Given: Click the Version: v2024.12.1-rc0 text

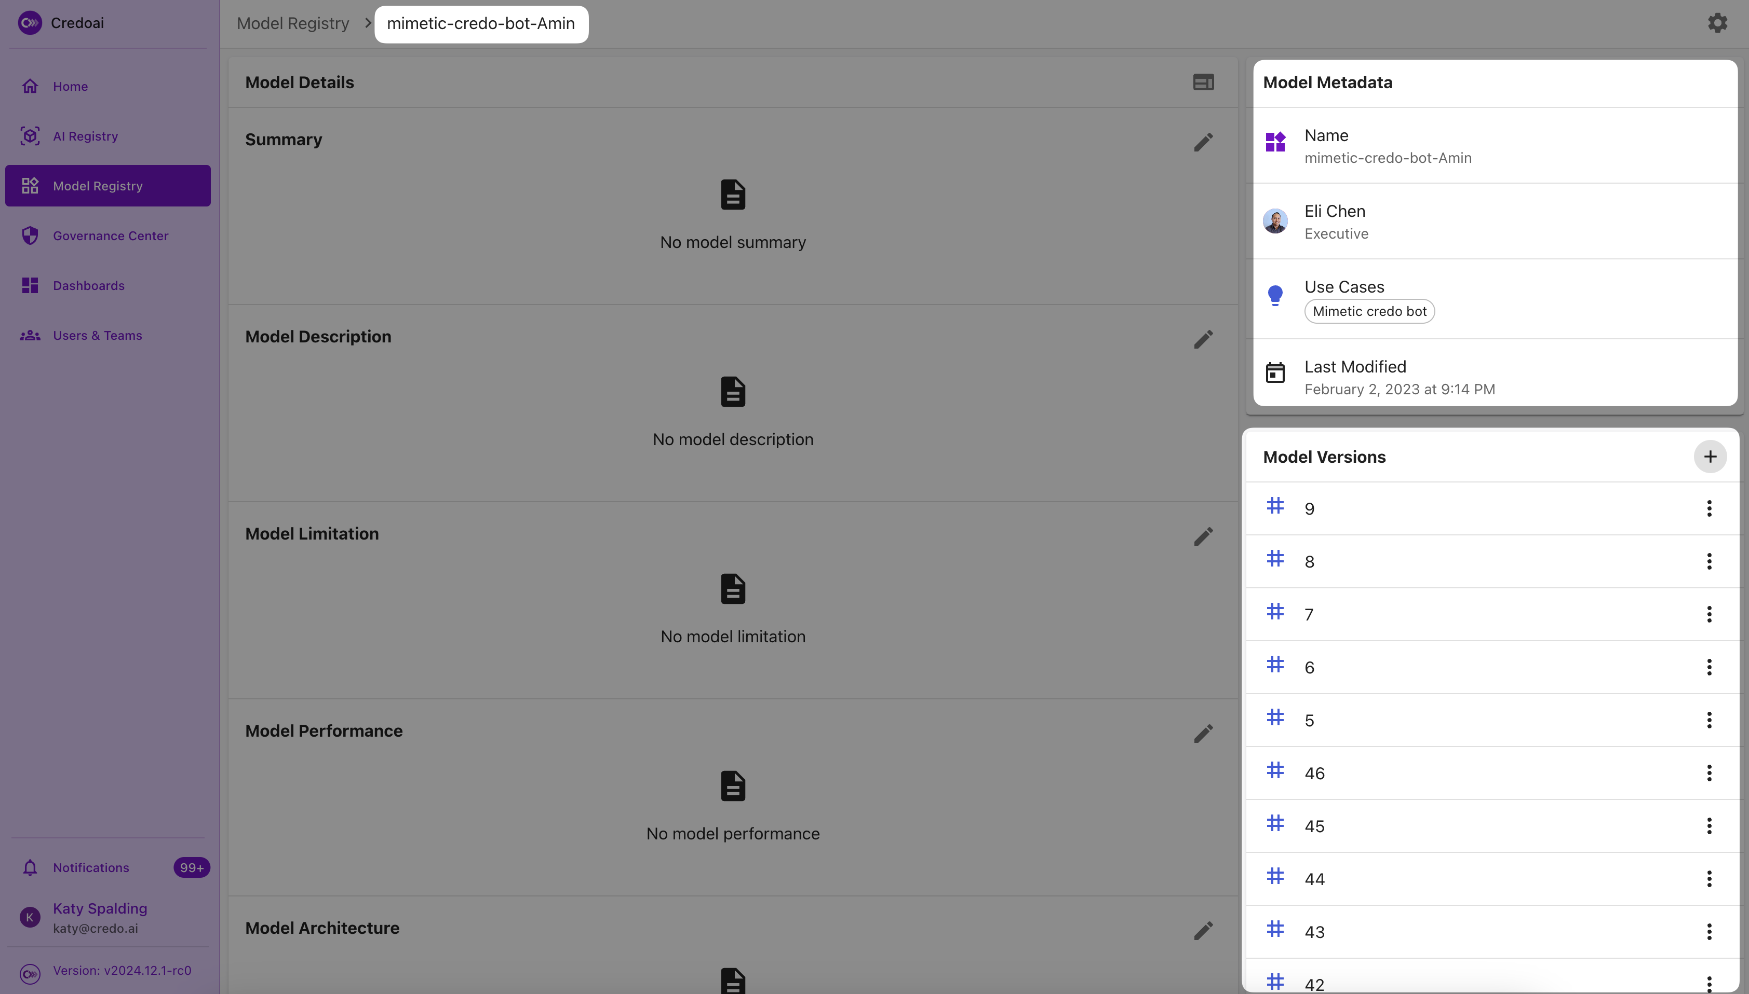Looking at the screenshot, I should [x=122, y=971].
